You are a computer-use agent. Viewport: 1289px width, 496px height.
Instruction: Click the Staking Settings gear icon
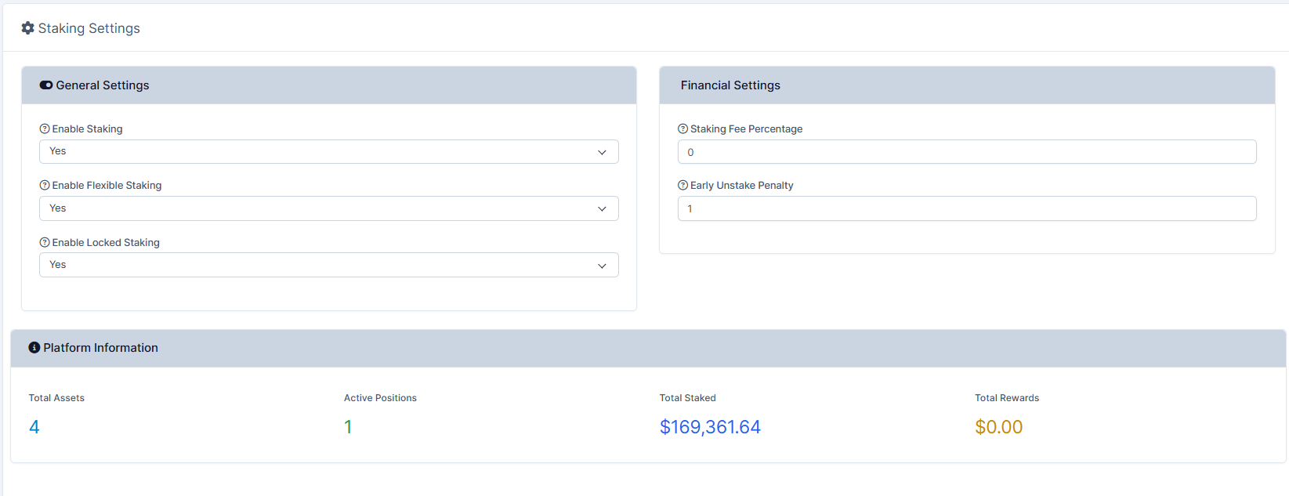(x=27, y=28)
